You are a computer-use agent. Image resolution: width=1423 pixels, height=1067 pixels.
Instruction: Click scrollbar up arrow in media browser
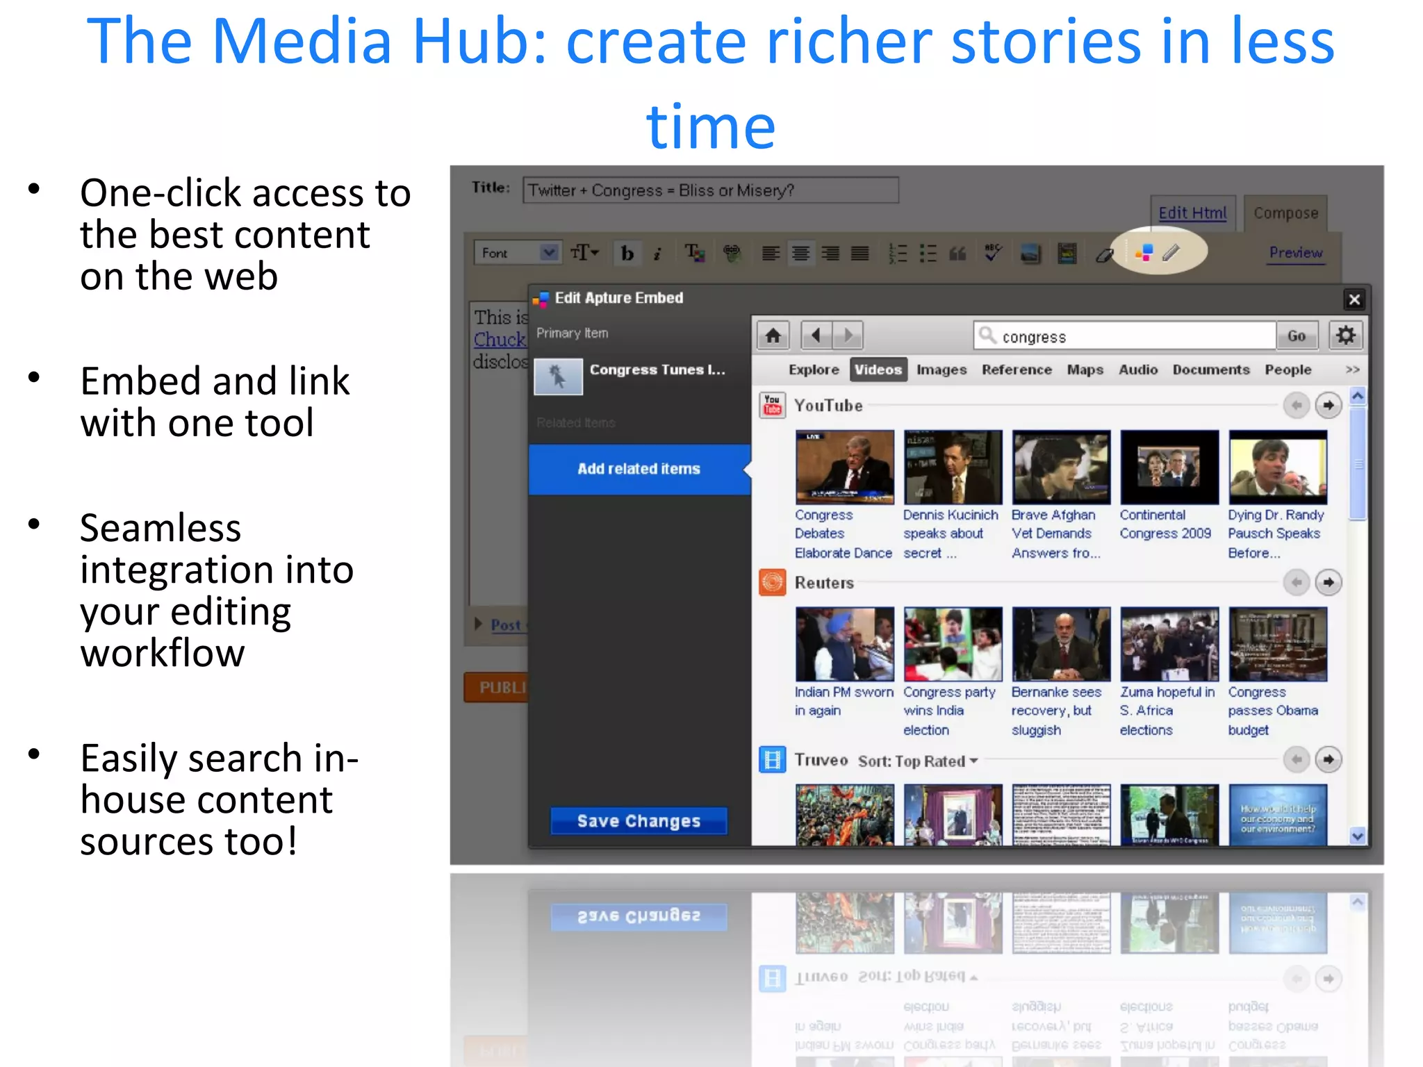tap(1358, 396)
